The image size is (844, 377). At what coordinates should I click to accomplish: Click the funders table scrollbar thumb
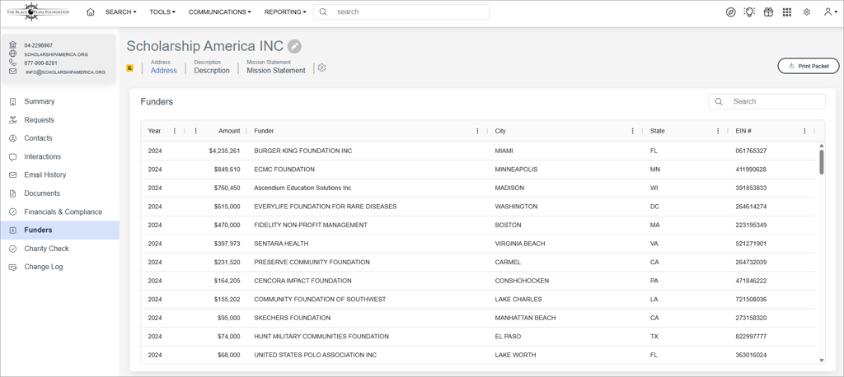(822, 162)
